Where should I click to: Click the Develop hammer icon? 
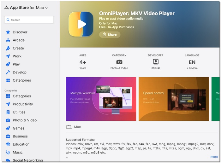(x=8, y=72)
